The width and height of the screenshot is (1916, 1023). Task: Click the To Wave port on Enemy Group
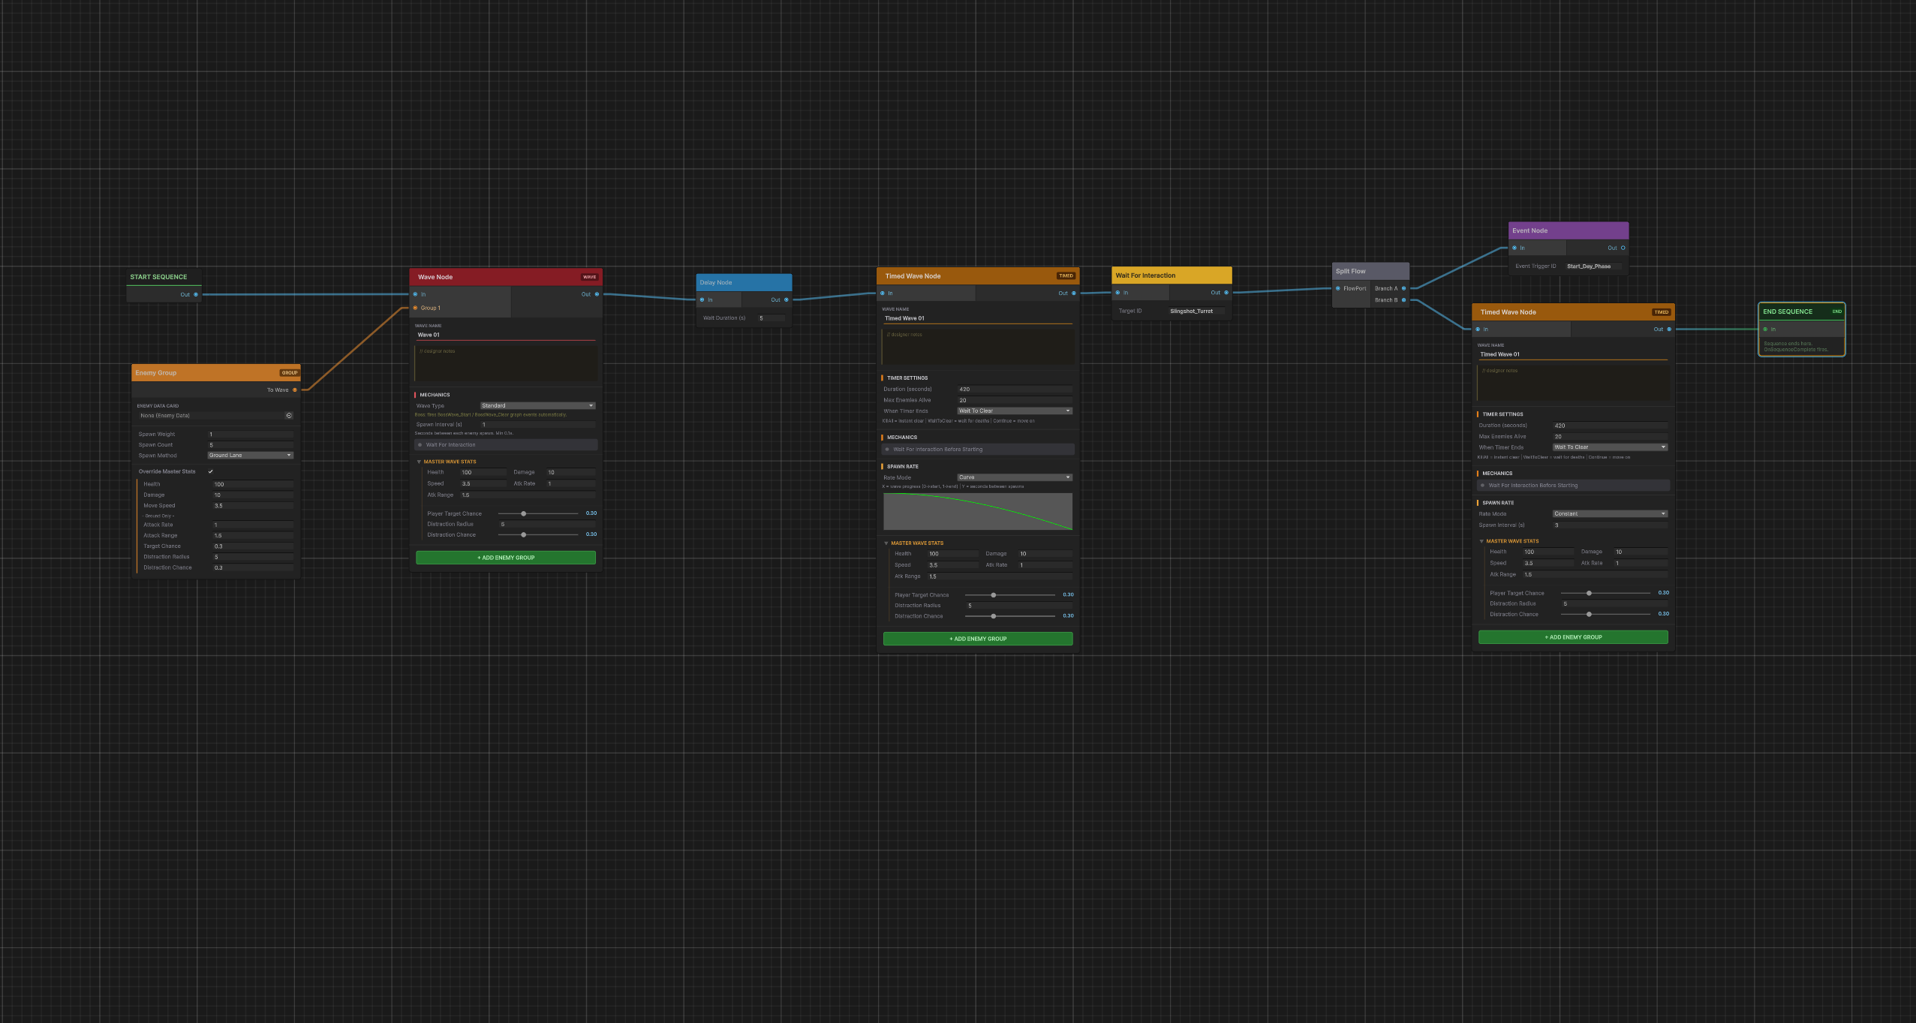pyautogui.click(x=295, y=390)
